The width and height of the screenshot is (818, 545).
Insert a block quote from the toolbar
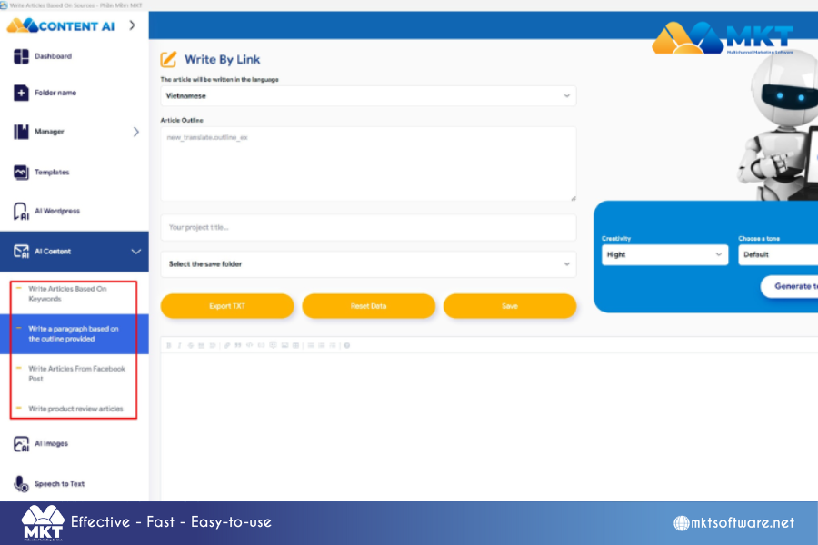[238, 345]
